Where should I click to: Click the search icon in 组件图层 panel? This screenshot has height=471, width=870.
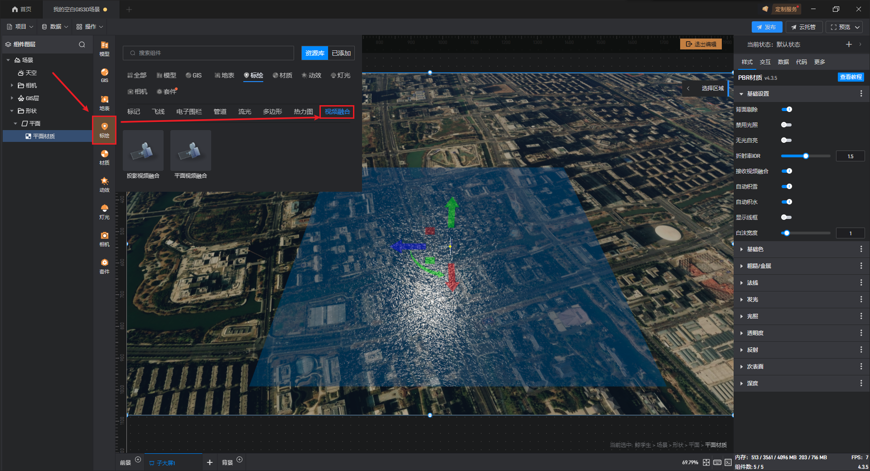(82, 44)
